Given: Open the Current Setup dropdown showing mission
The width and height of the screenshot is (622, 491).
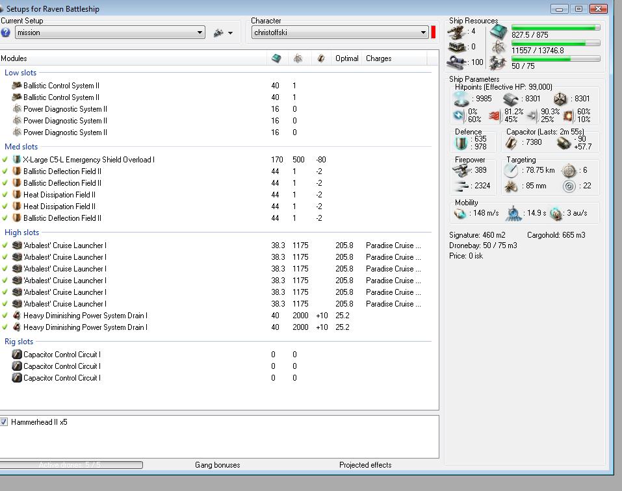Looking at the screenshot, I should (200, 32).
